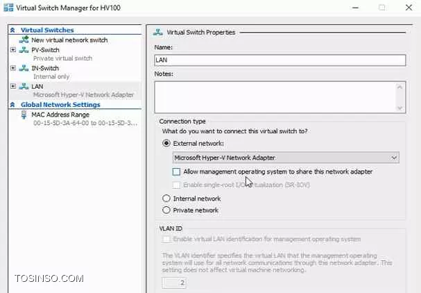Expand the PV-Switch tree node

coord(13,50)
